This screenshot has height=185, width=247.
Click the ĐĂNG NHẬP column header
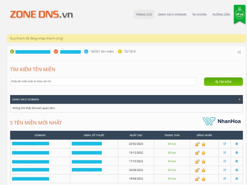[204, 135]
